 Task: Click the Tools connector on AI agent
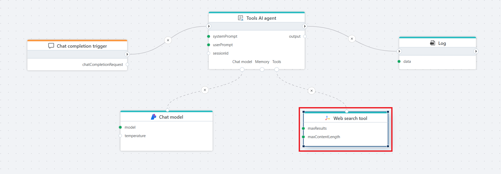(277, 69)
